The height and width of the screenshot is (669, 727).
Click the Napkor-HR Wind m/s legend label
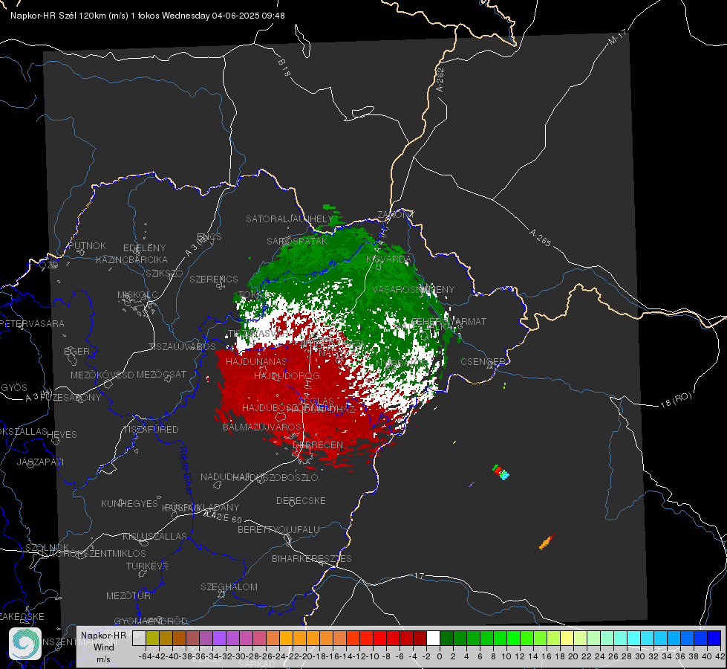103,647
